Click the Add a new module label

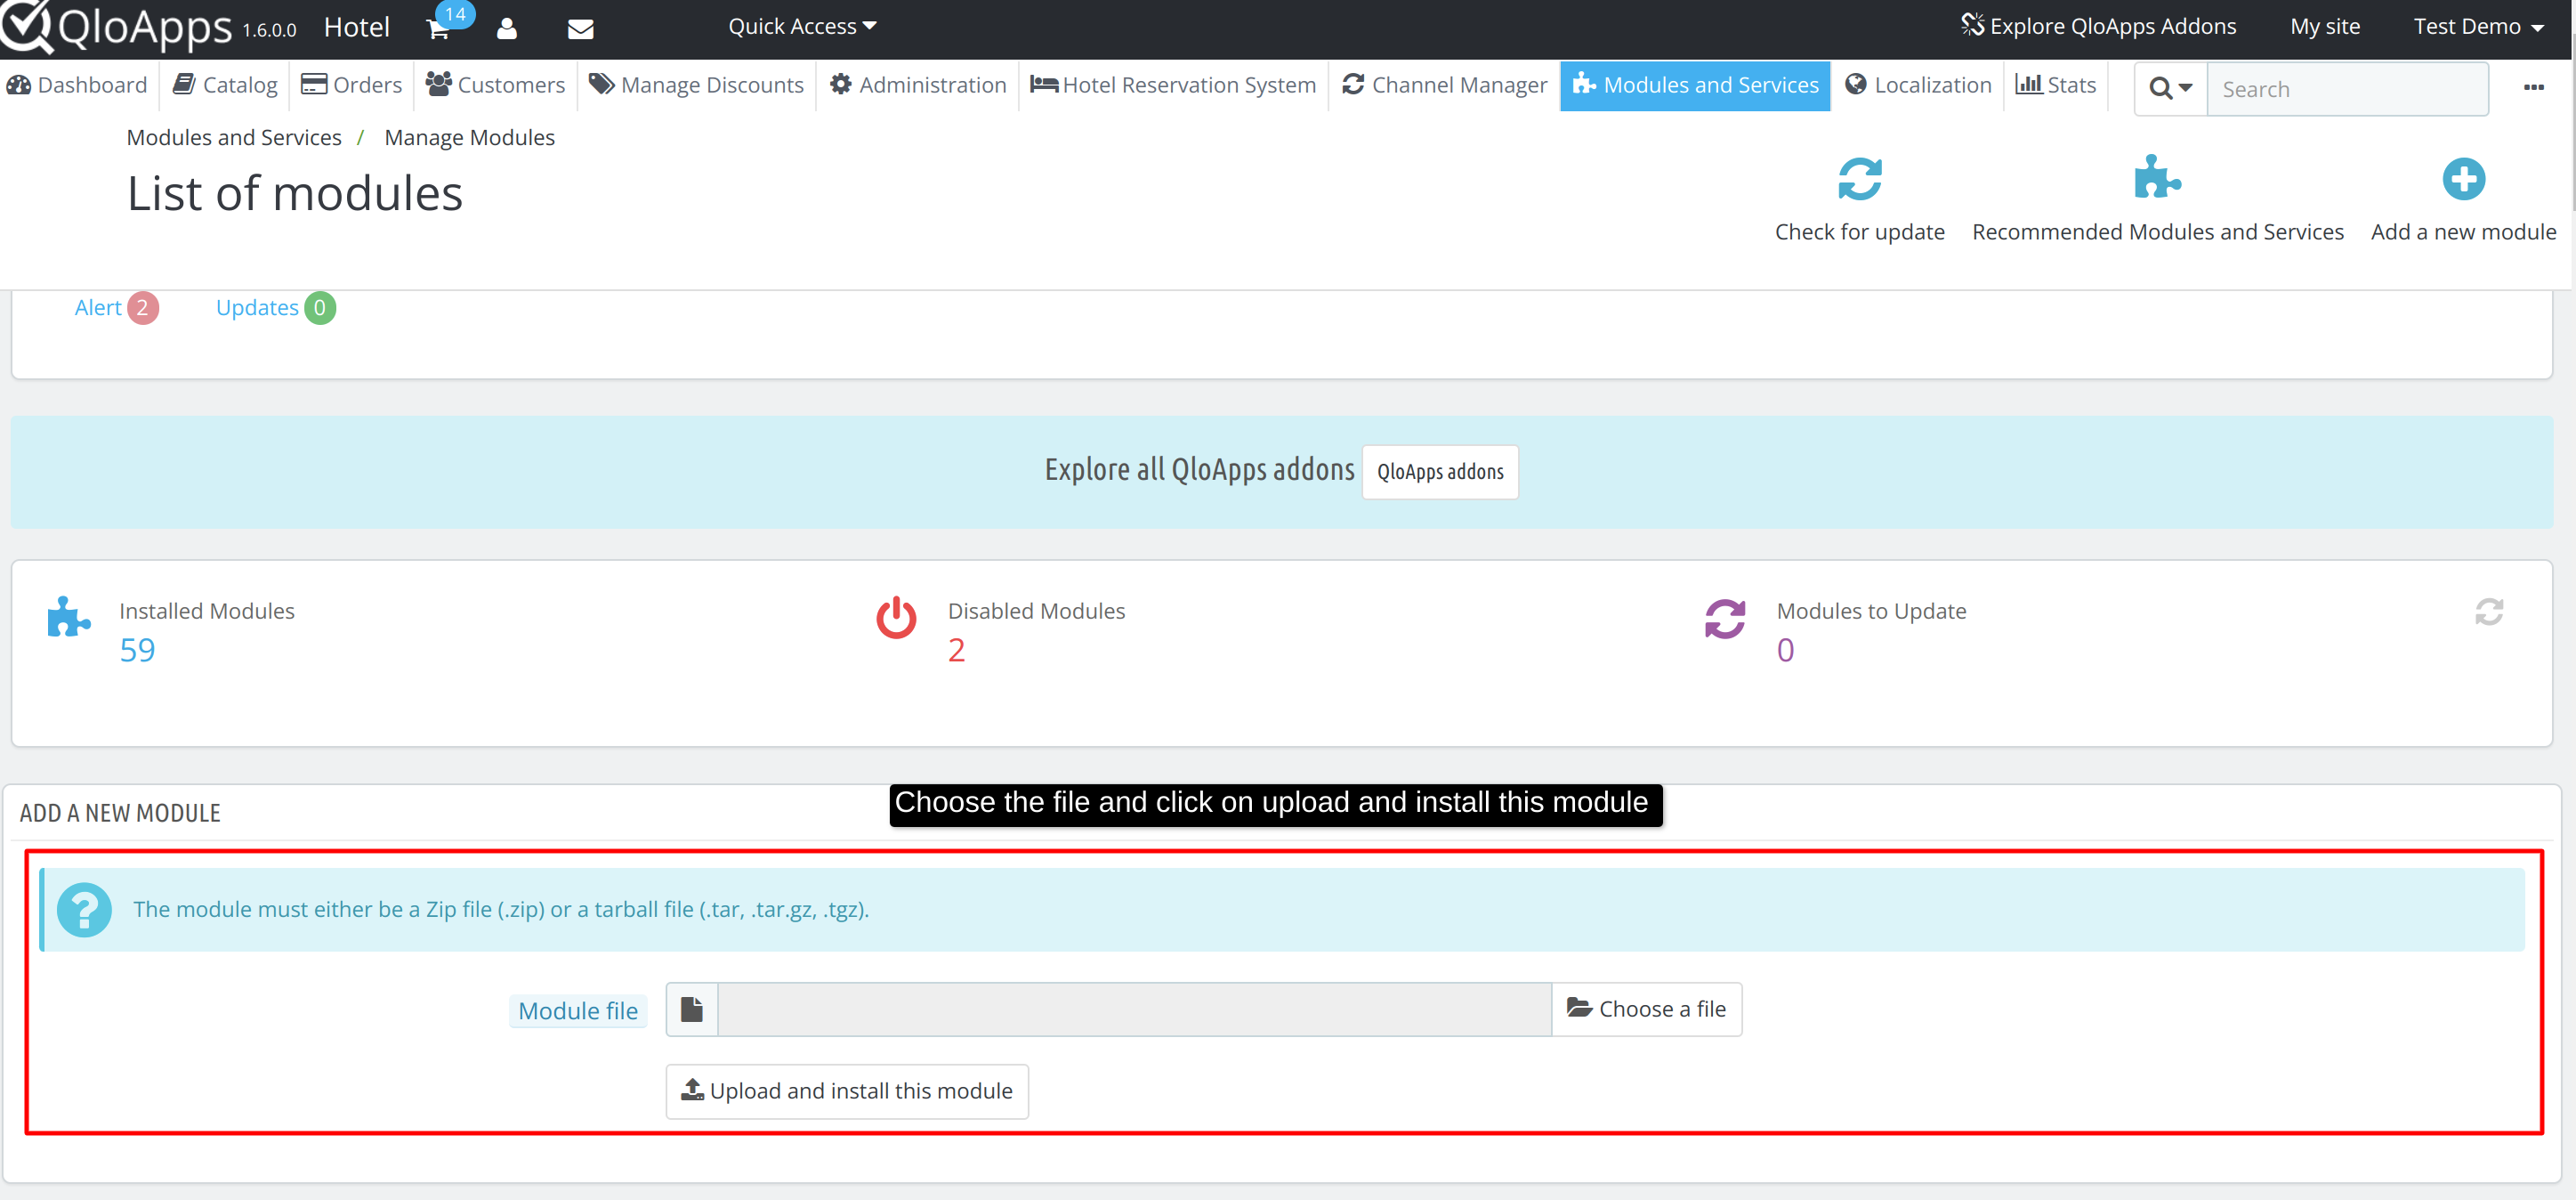pyautogui.click(x=2463, y=232)
